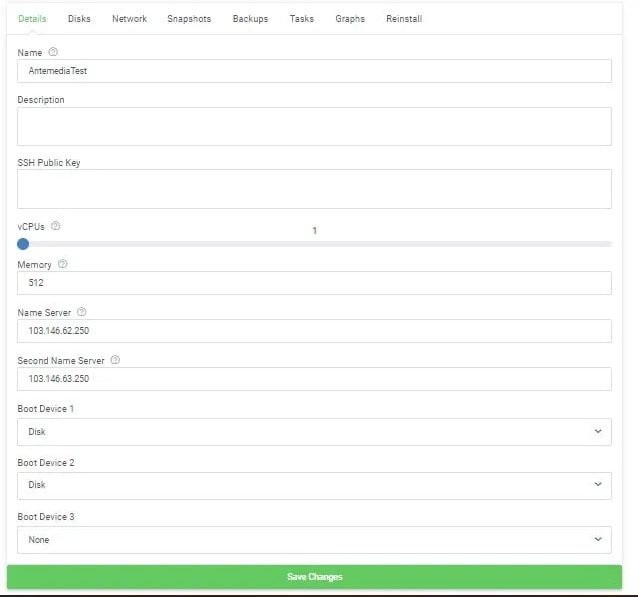Viewport: 638px width, 597px height.
Task: Go to the Snapshots tab
Action: [x=189, y=19]
